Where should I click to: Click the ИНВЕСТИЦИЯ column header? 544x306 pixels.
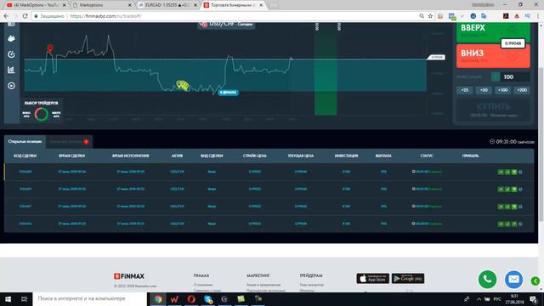point(346,156)
